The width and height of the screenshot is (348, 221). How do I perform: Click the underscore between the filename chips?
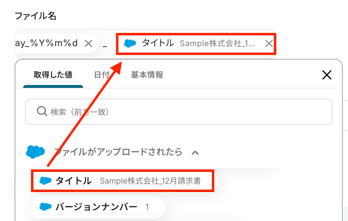point(105,44)
